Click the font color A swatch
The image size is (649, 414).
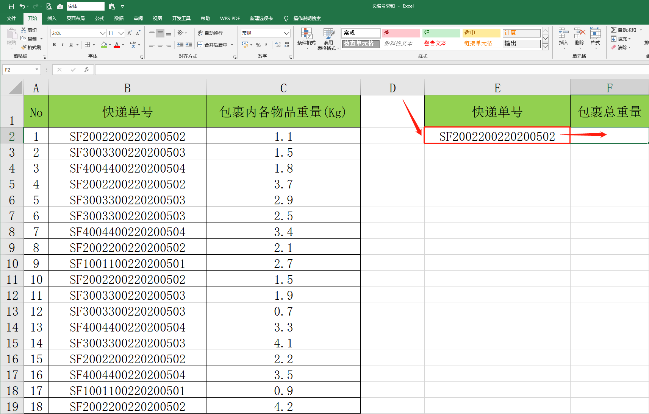(x=117, y=45)
